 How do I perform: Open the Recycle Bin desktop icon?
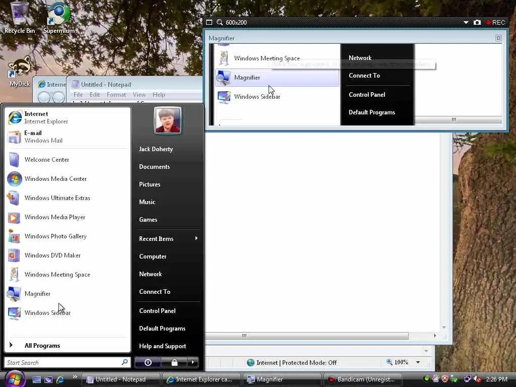pos(20,18)
